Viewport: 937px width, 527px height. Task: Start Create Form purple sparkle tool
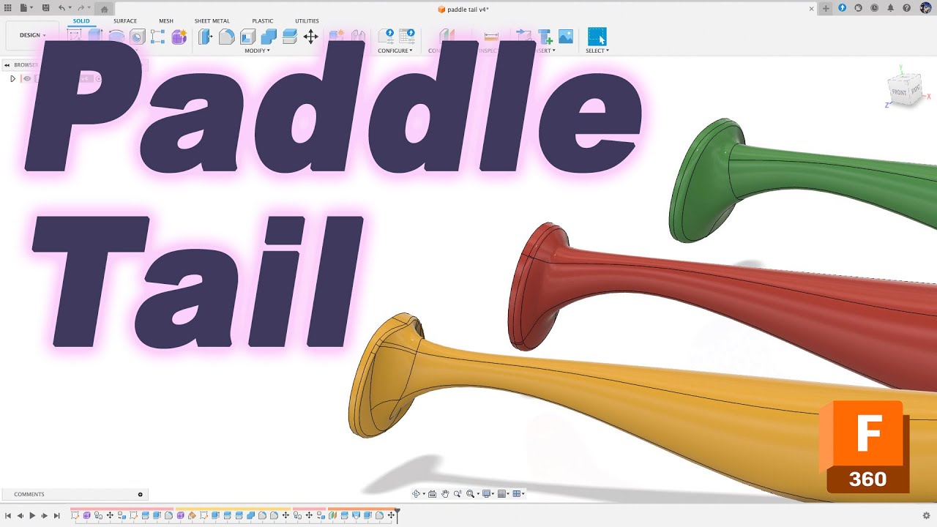(x=179, y=37)
